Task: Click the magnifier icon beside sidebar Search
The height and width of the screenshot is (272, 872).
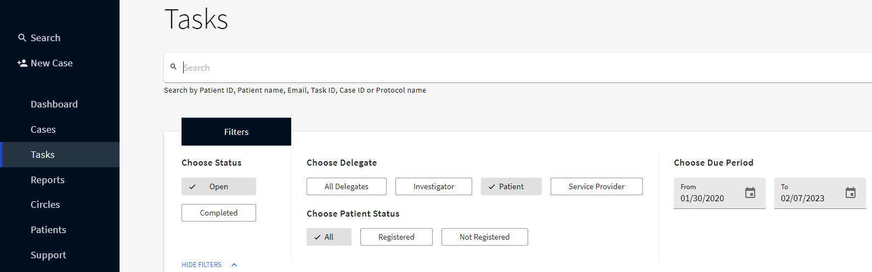Action: [22, 38]
